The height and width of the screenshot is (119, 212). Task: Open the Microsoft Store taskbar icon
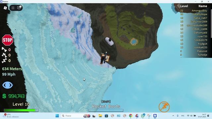pos(106,116)
